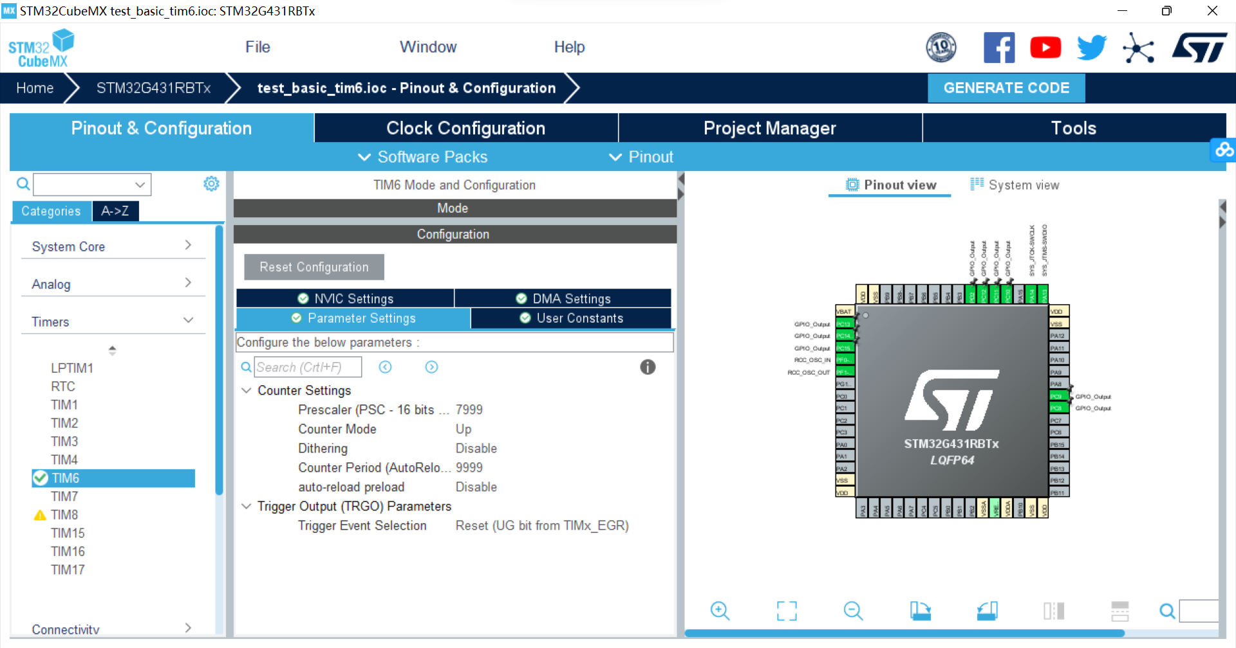Click the Mode section header
The image size is (1236, 648).
pos(455,208)
